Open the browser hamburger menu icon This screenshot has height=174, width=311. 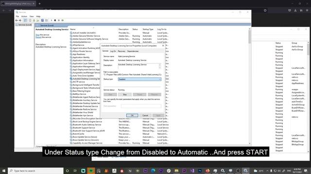tap(307, 11)
